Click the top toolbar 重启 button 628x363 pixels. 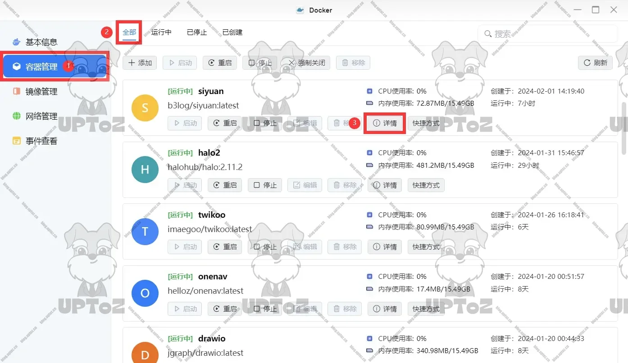220,63
